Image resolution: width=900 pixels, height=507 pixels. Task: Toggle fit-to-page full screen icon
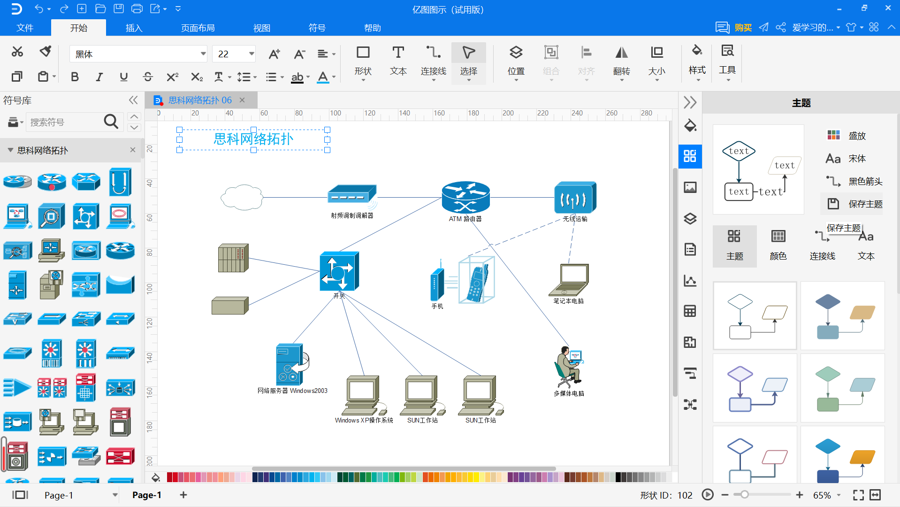click(858, 495)
